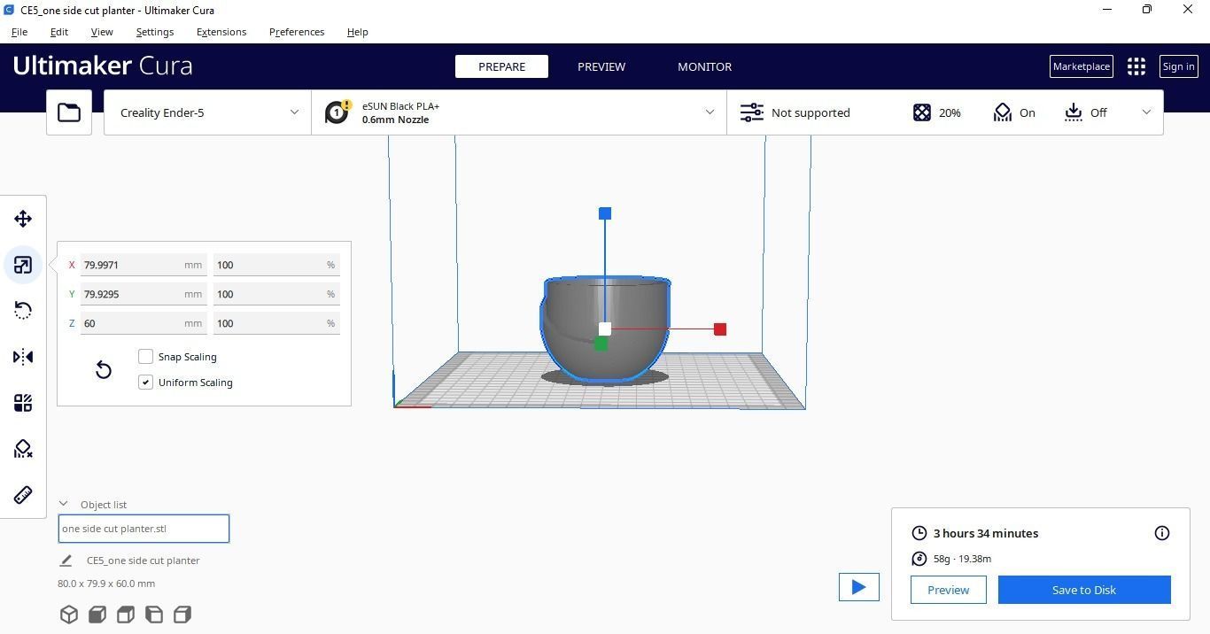The width and height of the screenshot is (1210, 634).
Task: Click the support On icon
Action: (1002, 112)
